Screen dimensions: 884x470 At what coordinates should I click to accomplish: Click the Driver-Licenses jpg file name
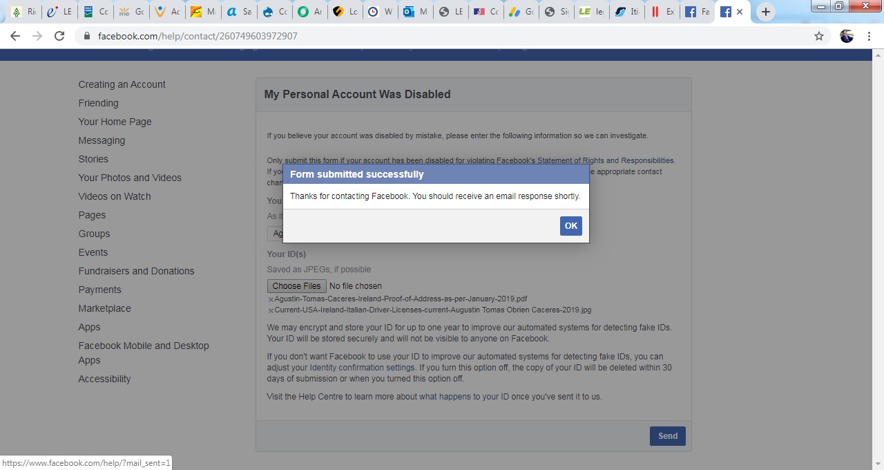tap(433, 310)
